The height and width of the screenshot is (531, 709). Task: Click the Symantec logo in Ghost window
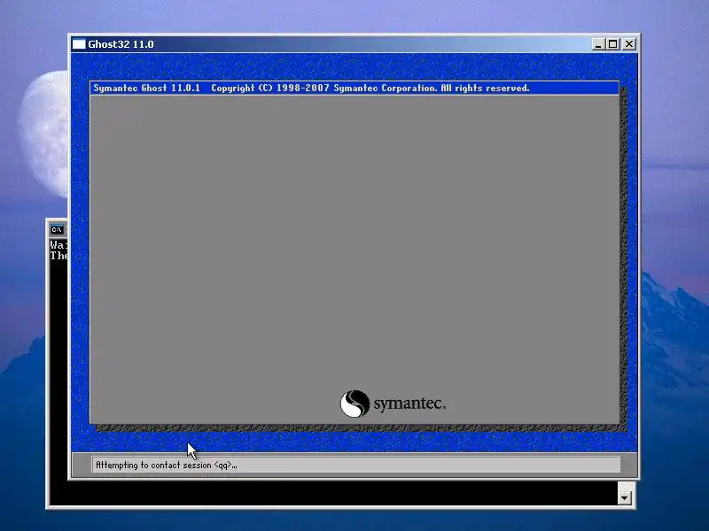(393, 404)
